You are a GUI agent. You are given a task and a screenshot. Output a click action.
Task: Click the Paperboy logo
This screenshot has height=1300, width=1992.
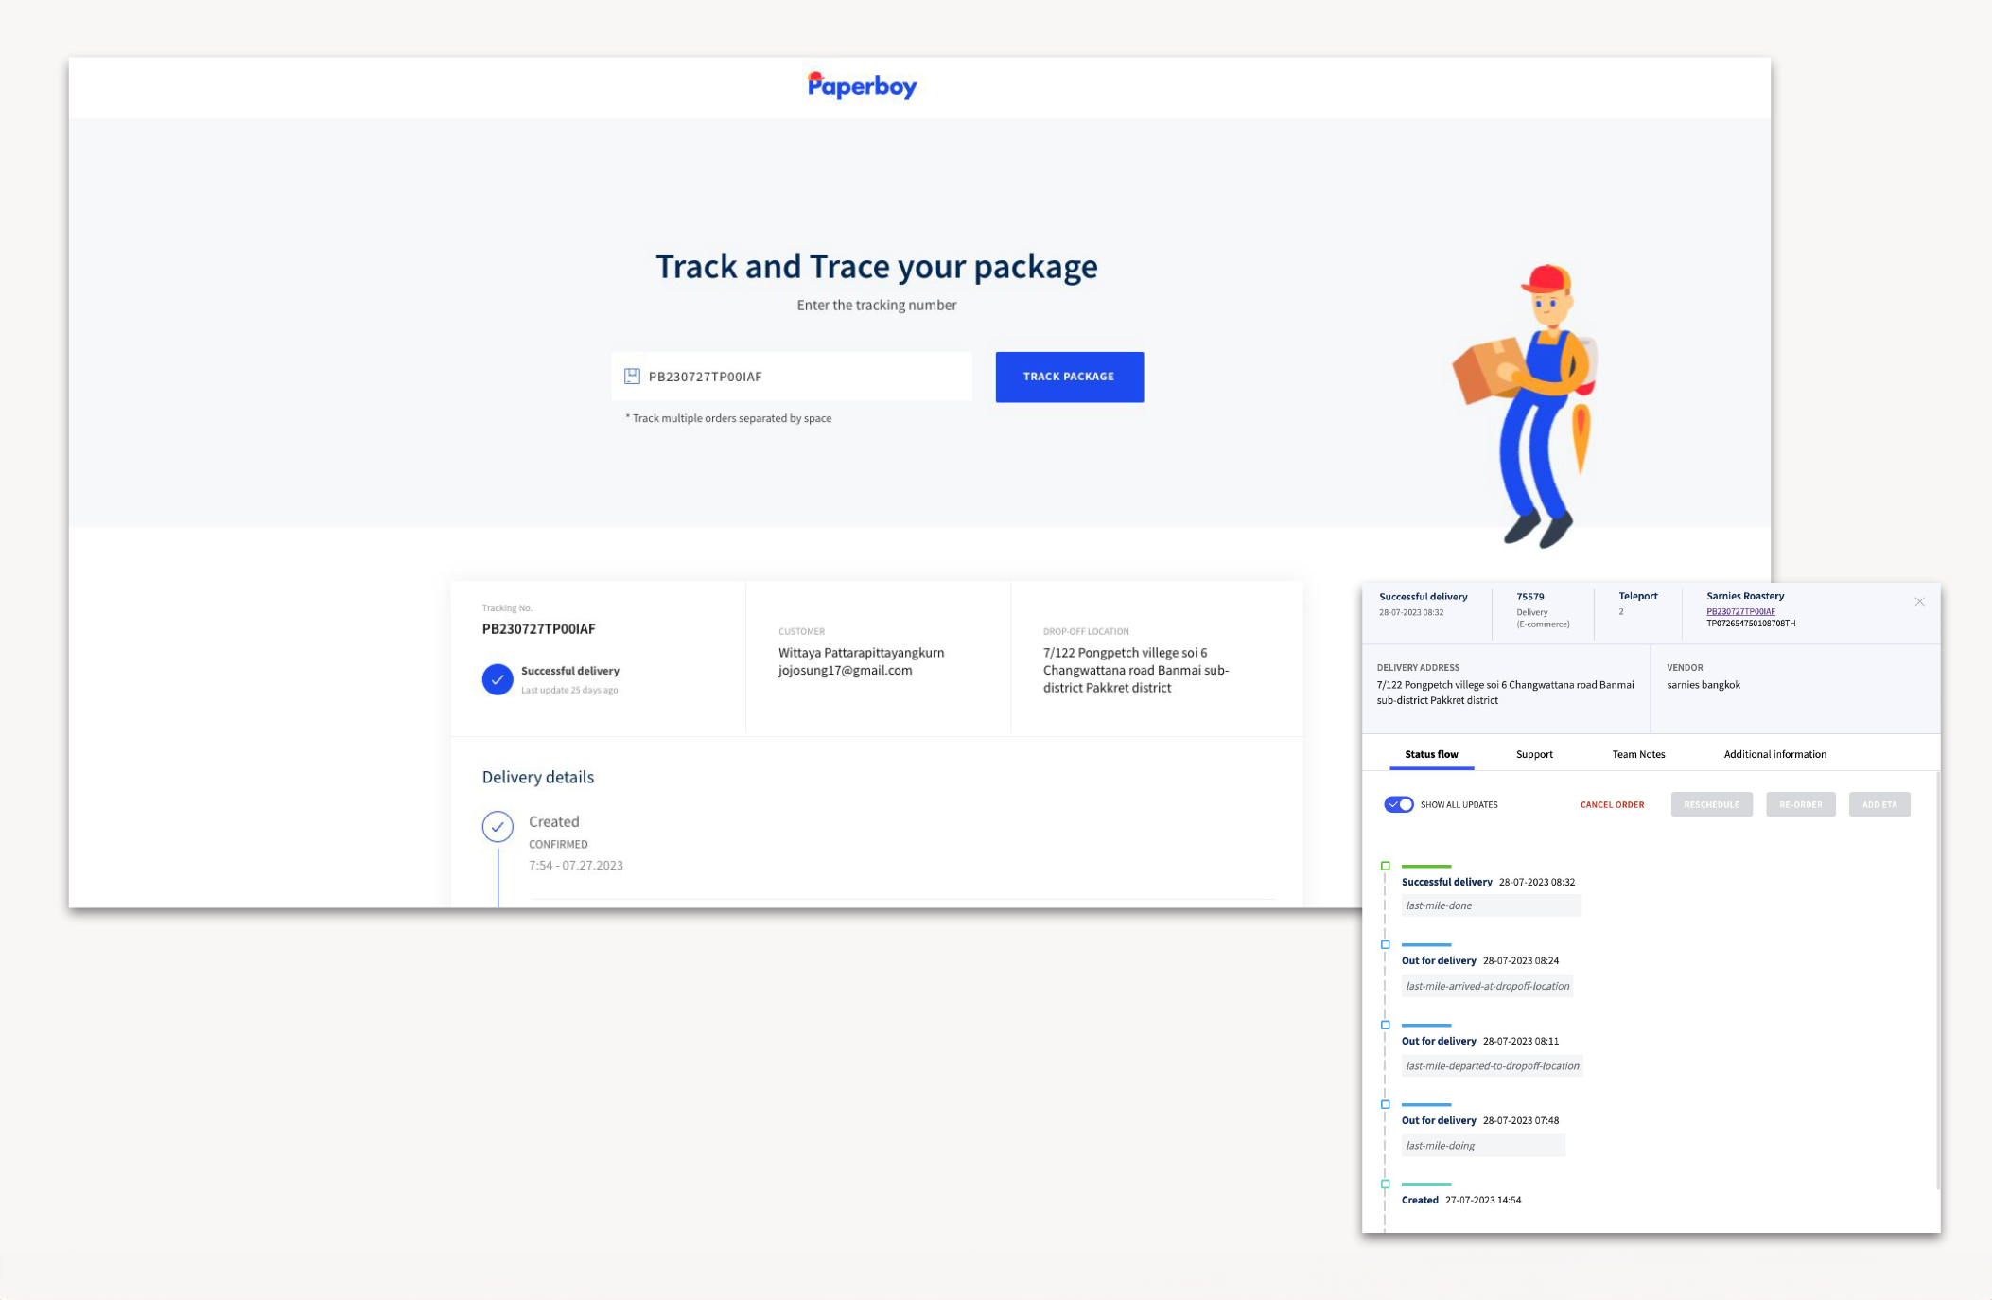pos(862,86)
